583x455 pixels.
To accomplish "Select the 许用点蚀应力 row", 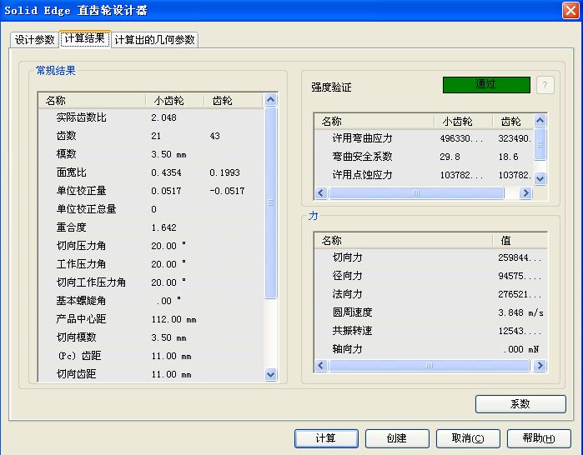I will [x=425, y=175].
